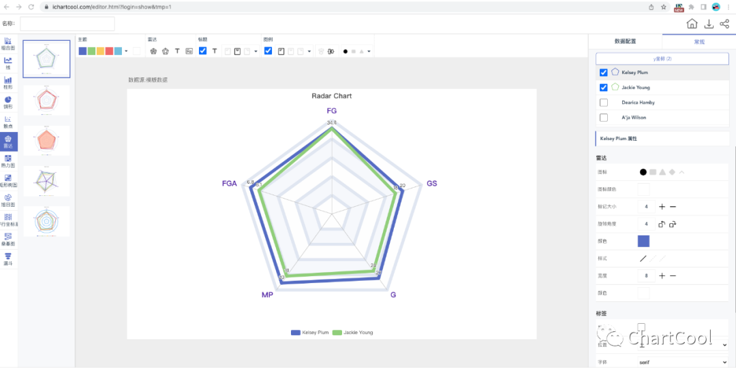Select the concentric circle radar template thumbnail

(x=46, y=221)
